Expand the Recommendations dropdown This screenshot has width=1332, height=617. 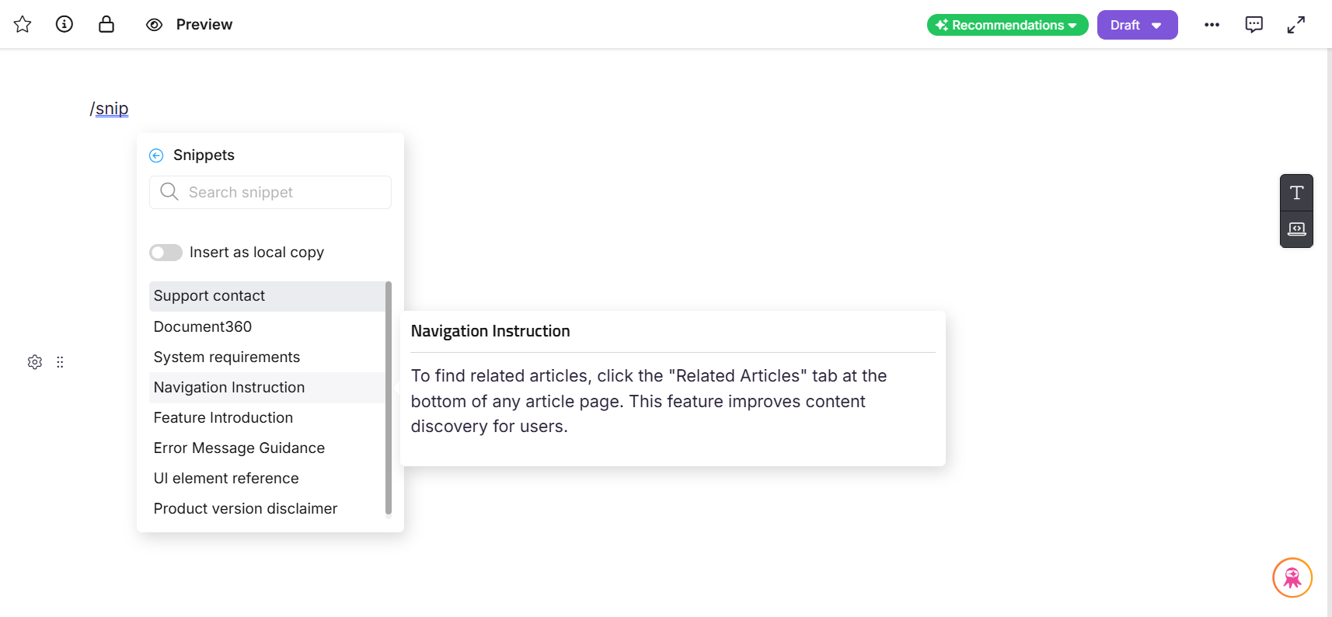tap(1007, 25)
